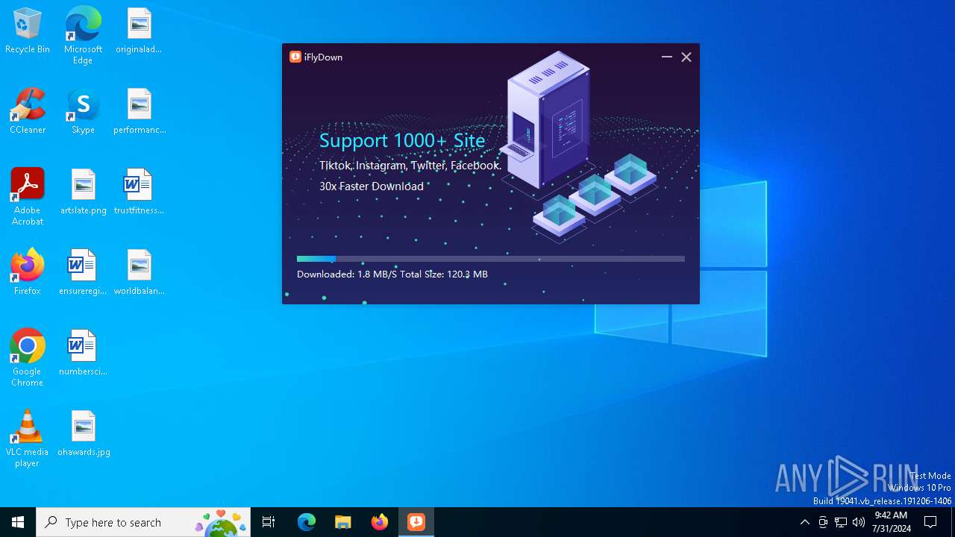
Task: Click the taskbar search box
Action: pos(143,522)
